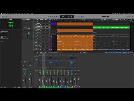
Task: Click the fast forward transport button
Action: [51, 17]
